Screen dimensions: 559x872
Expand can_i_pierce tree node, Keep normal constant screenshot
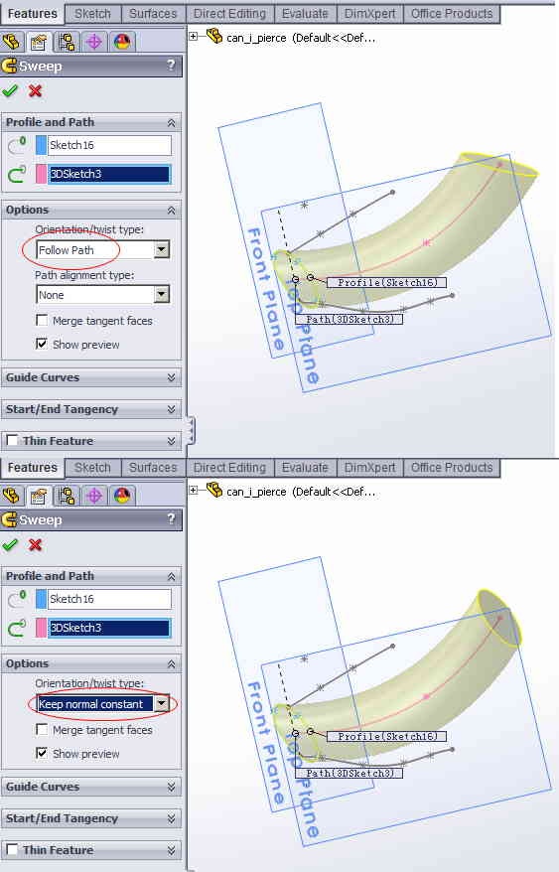pyautogui.click(x=193, y=490)
